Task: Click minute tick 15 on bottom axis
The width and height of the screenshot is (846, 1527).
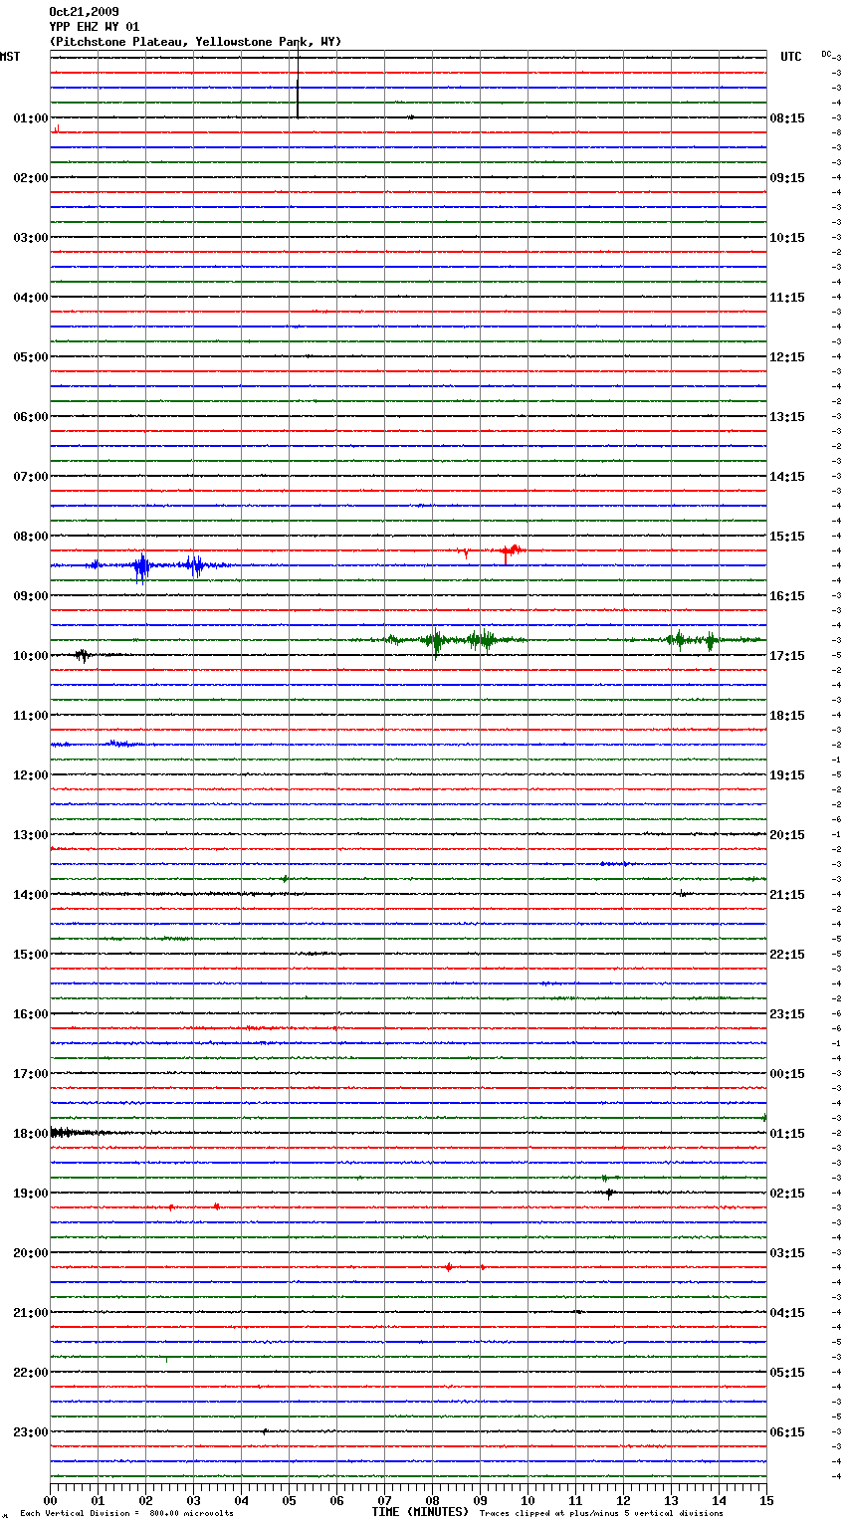Action: coord(766,1499)
